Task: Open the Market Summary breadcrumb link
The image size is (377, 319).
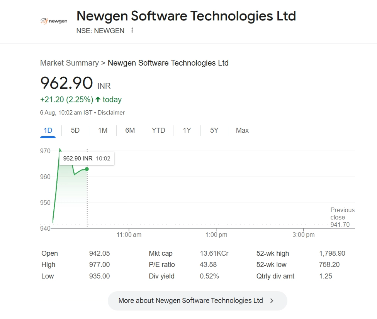Action: pyautogui.click(x=70, y=63)
